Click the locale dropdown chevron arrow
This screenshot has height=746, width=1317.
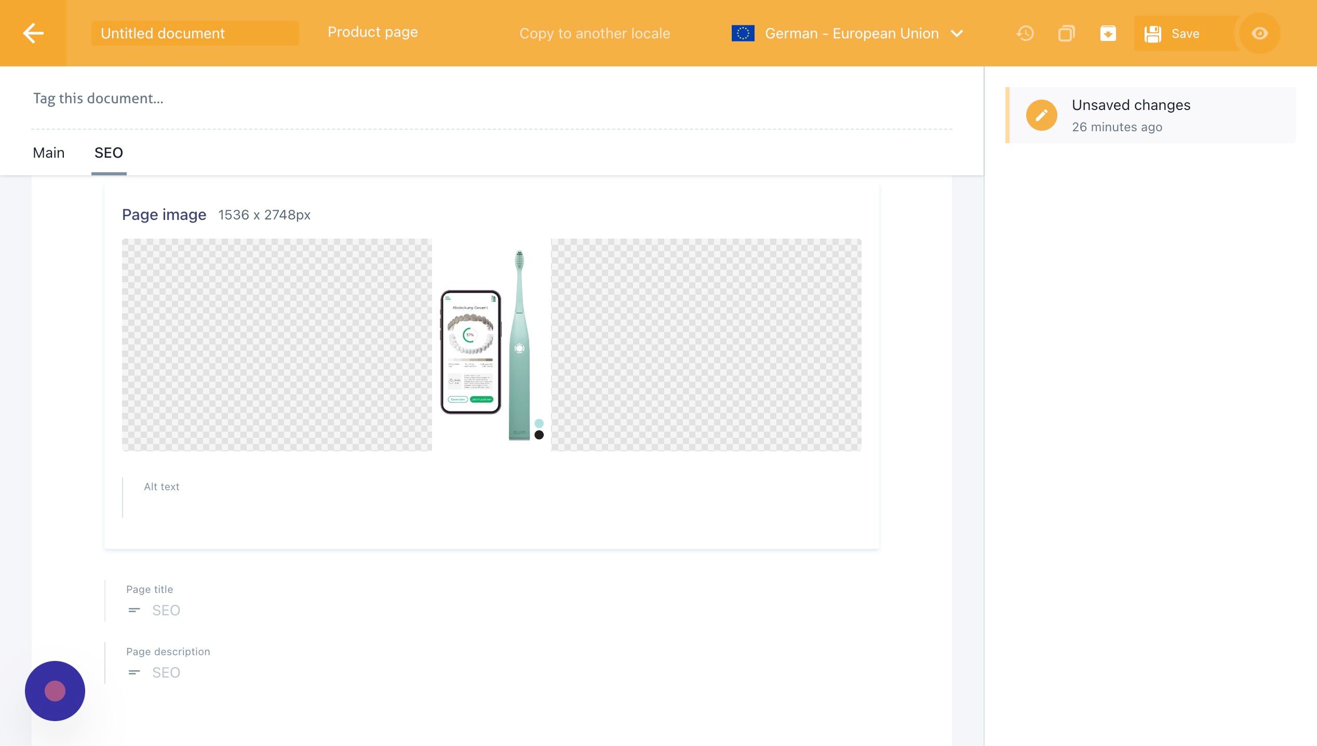pyautogui.click(x=957, y=34)
